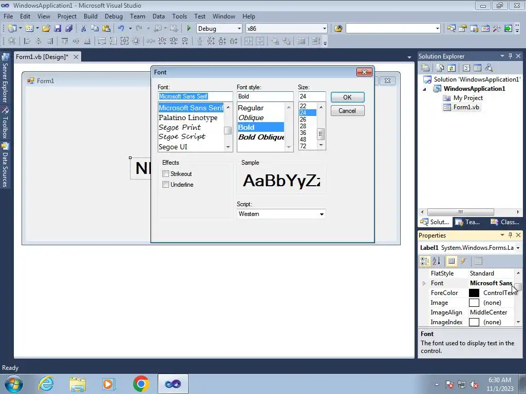Screen dimensions: 526x394
Task: Choose Palatino Linotype in the font list
Action: pyautogui.click(x=191, y=117)
